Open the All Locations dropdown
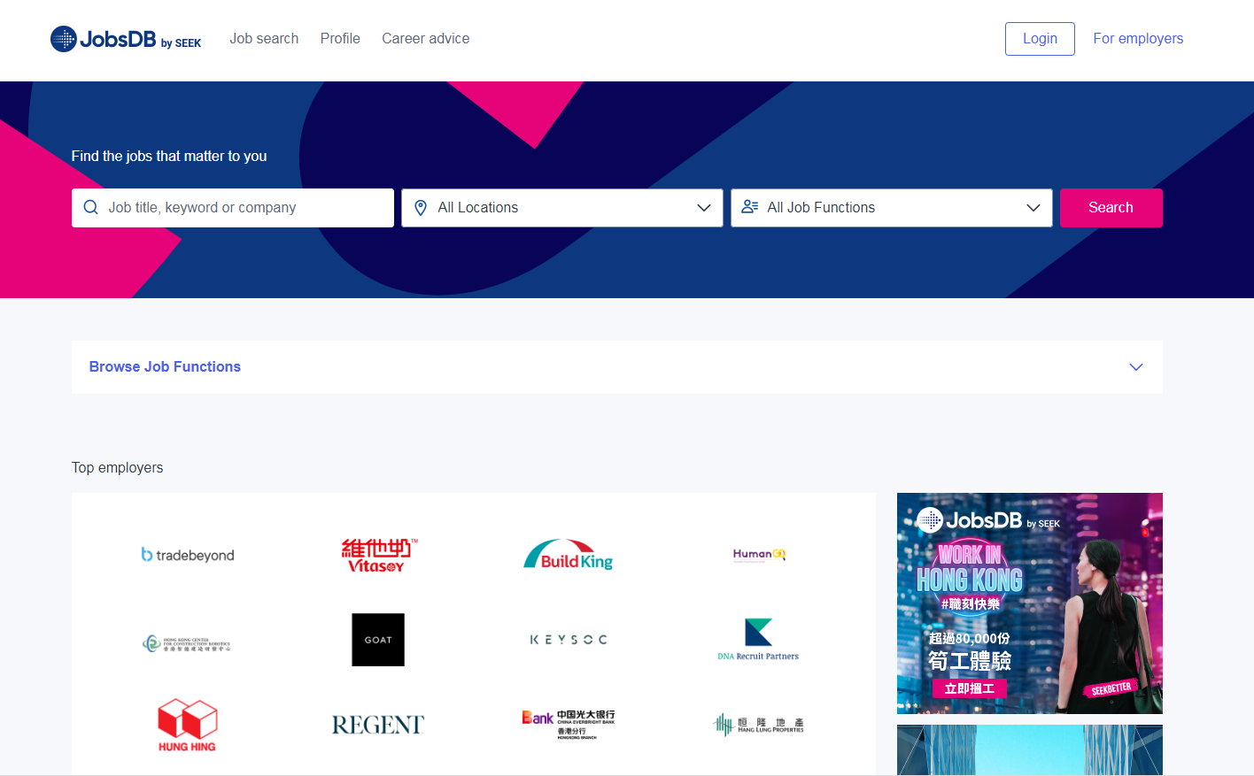The width and height of the screenshot is (1254, 776). 562,208
